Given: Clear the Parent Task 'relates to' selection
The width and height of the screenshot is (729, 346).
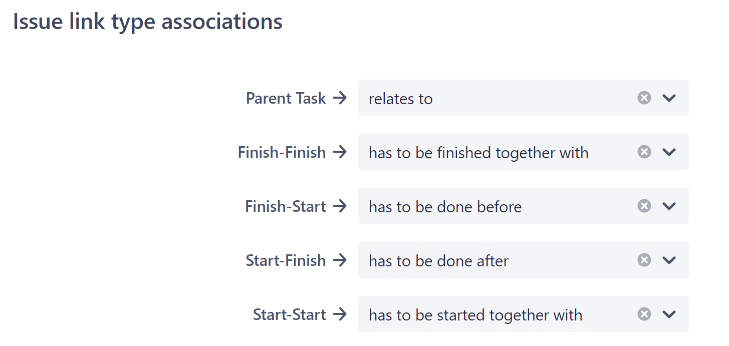Looking at the screenshot, I should click(644, 98).
